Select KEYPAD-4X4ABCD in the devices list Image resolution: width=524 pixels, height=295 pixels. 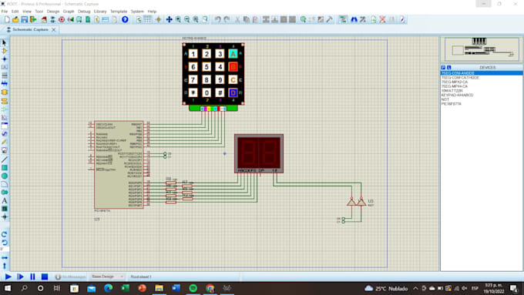[457, 96]
